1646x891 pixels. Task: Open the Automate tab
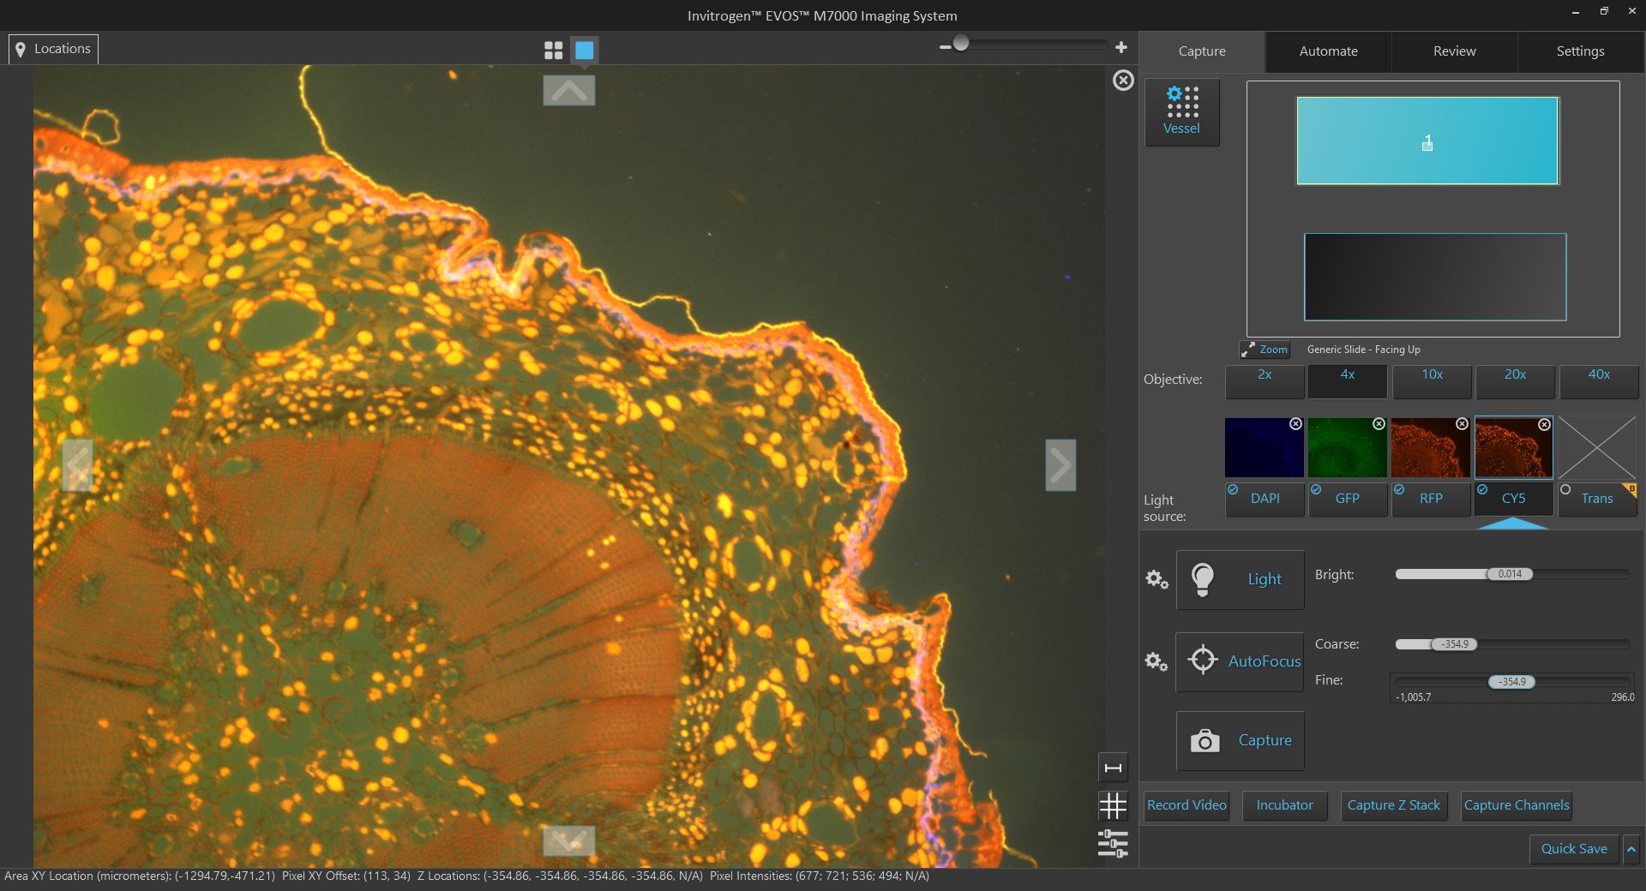point(1328,51)
